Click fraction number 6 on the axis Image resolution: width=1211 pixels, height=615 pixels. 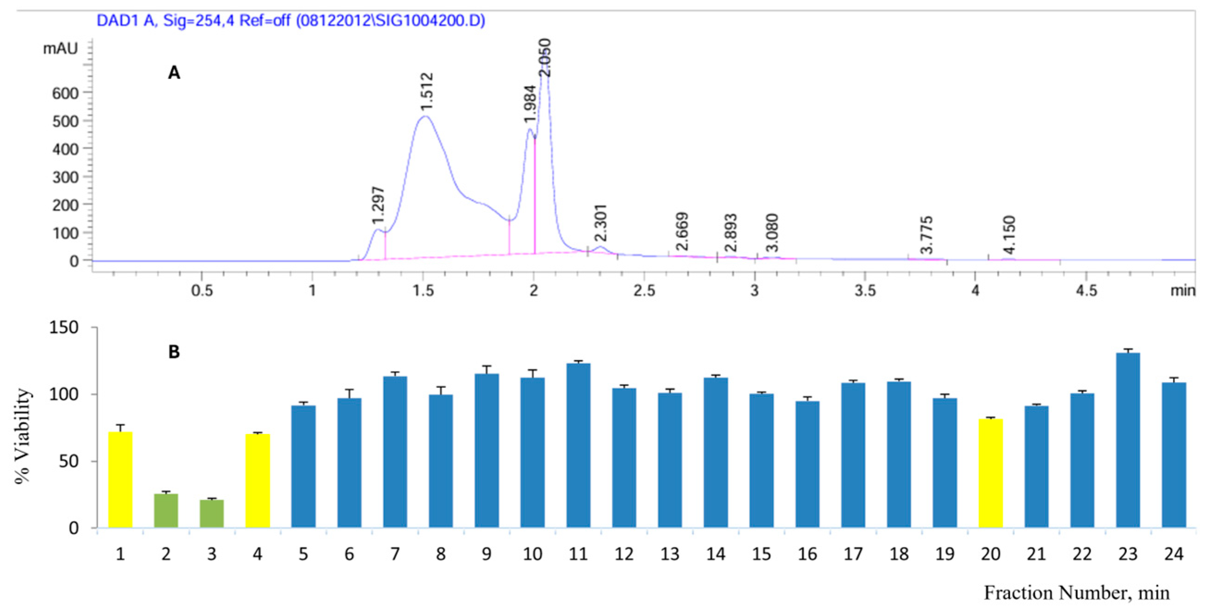click(349, 554)
